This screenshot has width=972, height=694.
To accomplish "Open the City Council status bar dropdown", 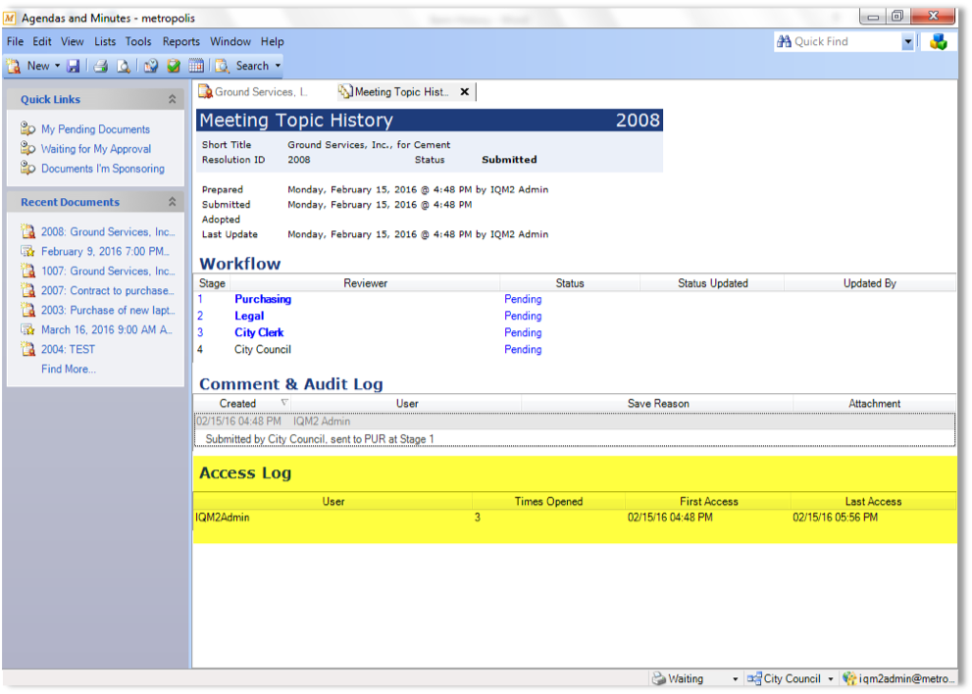I will 831,679.
